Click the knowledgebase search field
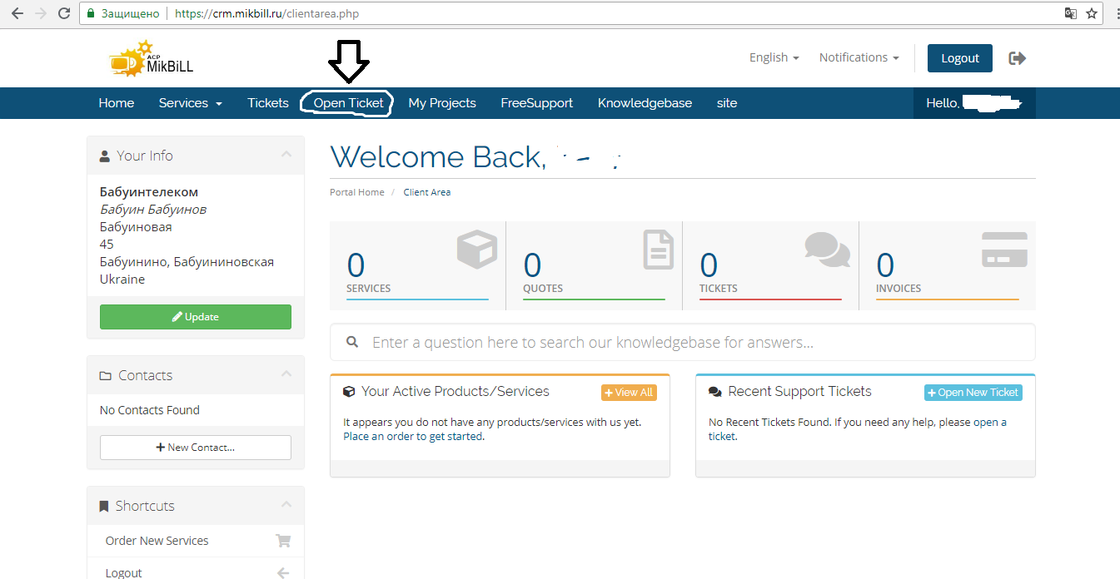 click(x=683, y=342)
